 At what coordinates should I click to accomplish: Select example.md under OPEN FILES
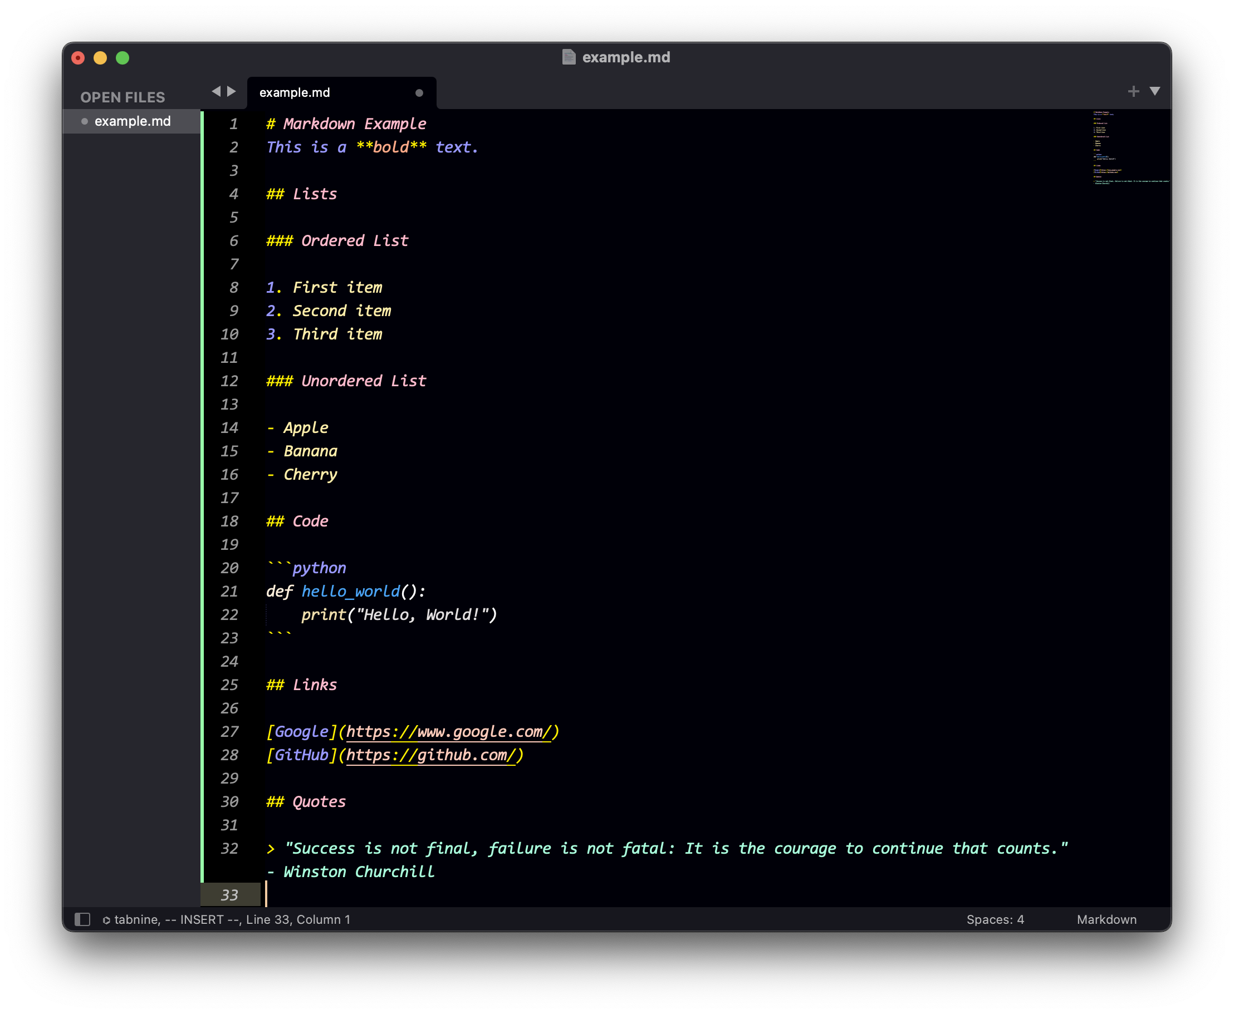tap(133, 121)
